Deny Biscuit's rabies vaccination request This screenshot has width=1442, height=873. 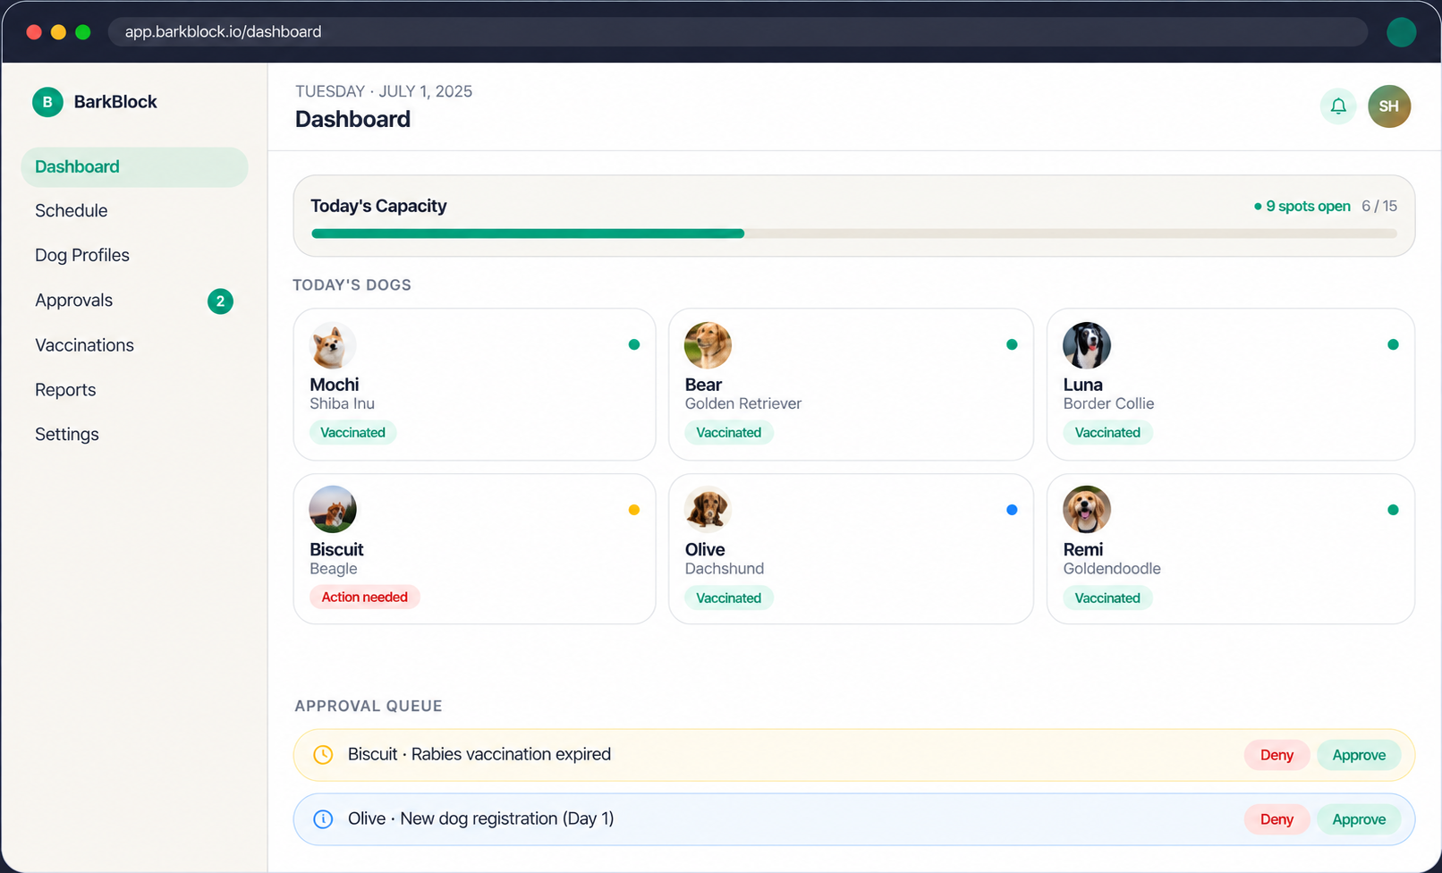click(1277, 755)
